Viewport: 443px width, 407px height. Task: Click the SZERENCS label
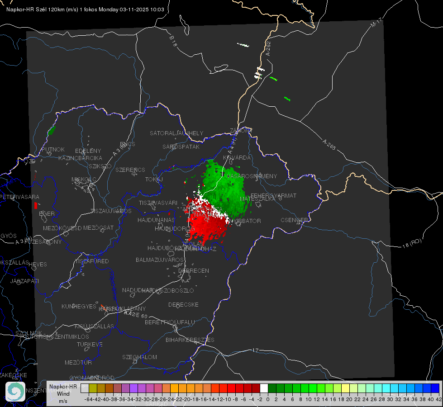[130, 170]
